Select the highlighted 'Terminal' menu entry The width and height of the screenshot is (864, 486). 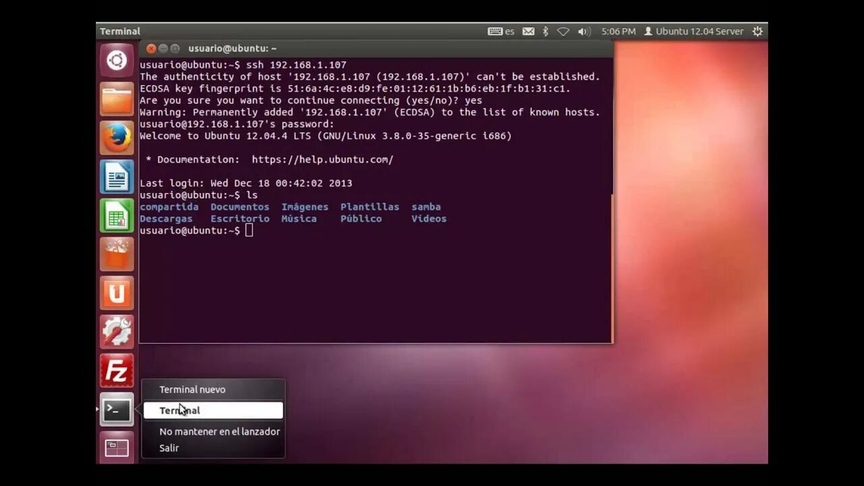point(213,410)
